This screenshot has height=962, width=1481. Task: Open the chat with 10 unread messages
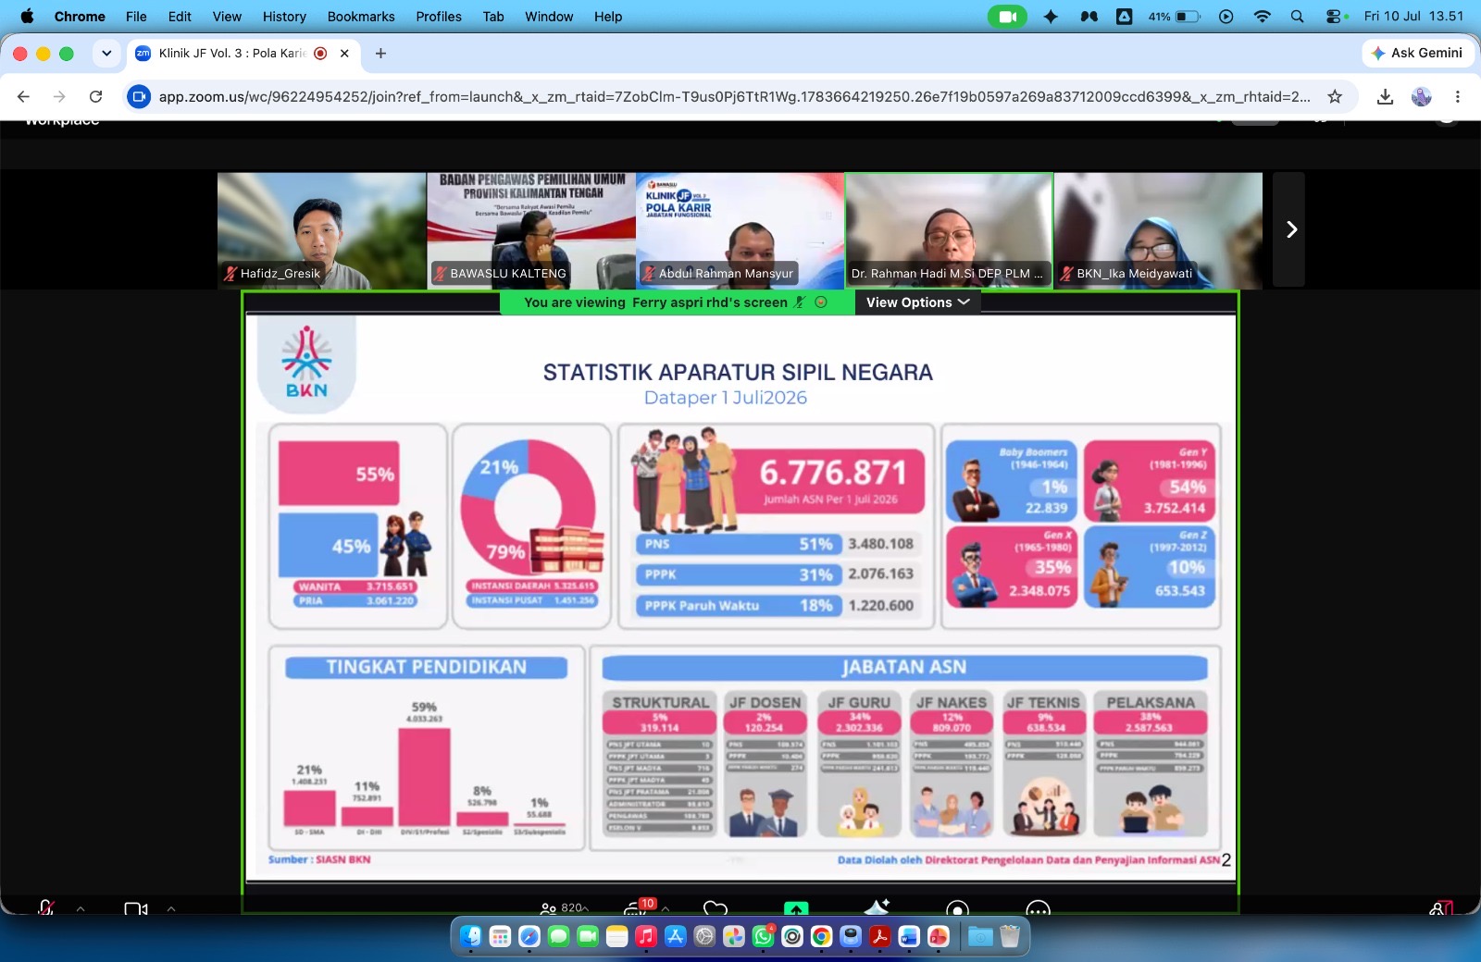coord(638,906)
